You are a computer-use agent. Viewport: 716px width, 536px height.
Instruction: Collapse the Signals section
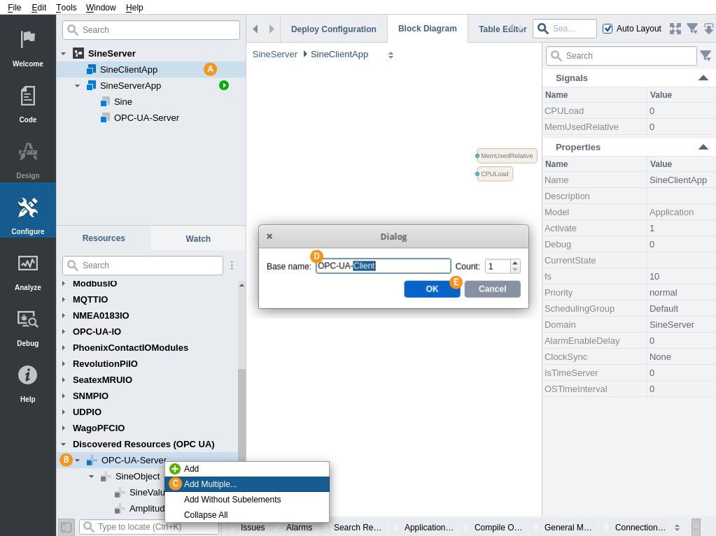pyautogui.click(x=703, y=78)
